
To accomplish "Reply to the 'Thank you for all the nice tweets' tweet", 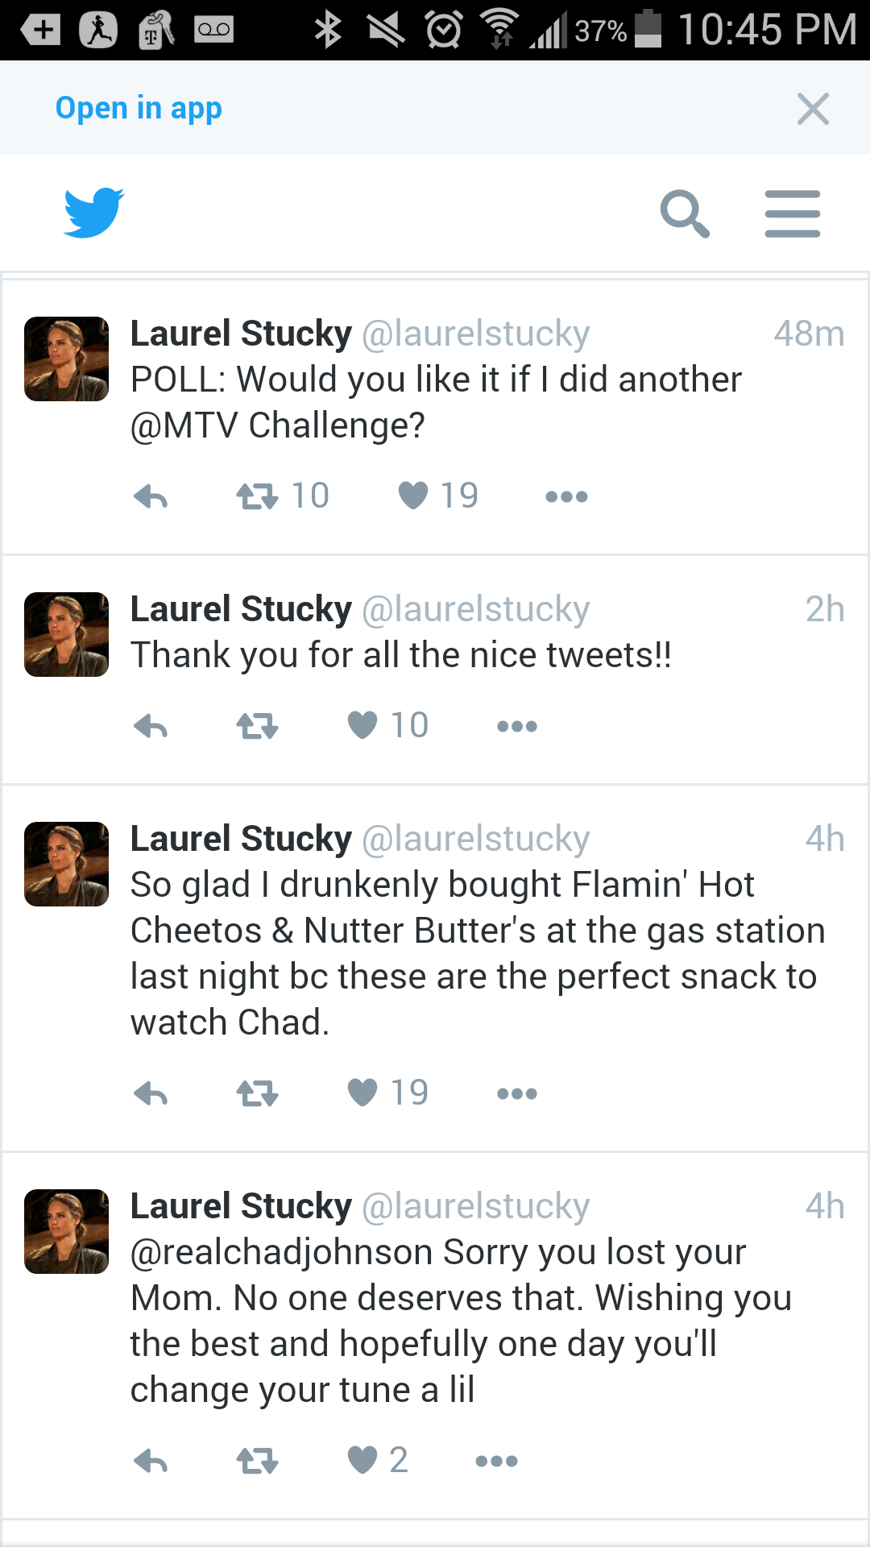I will [151, 726].
